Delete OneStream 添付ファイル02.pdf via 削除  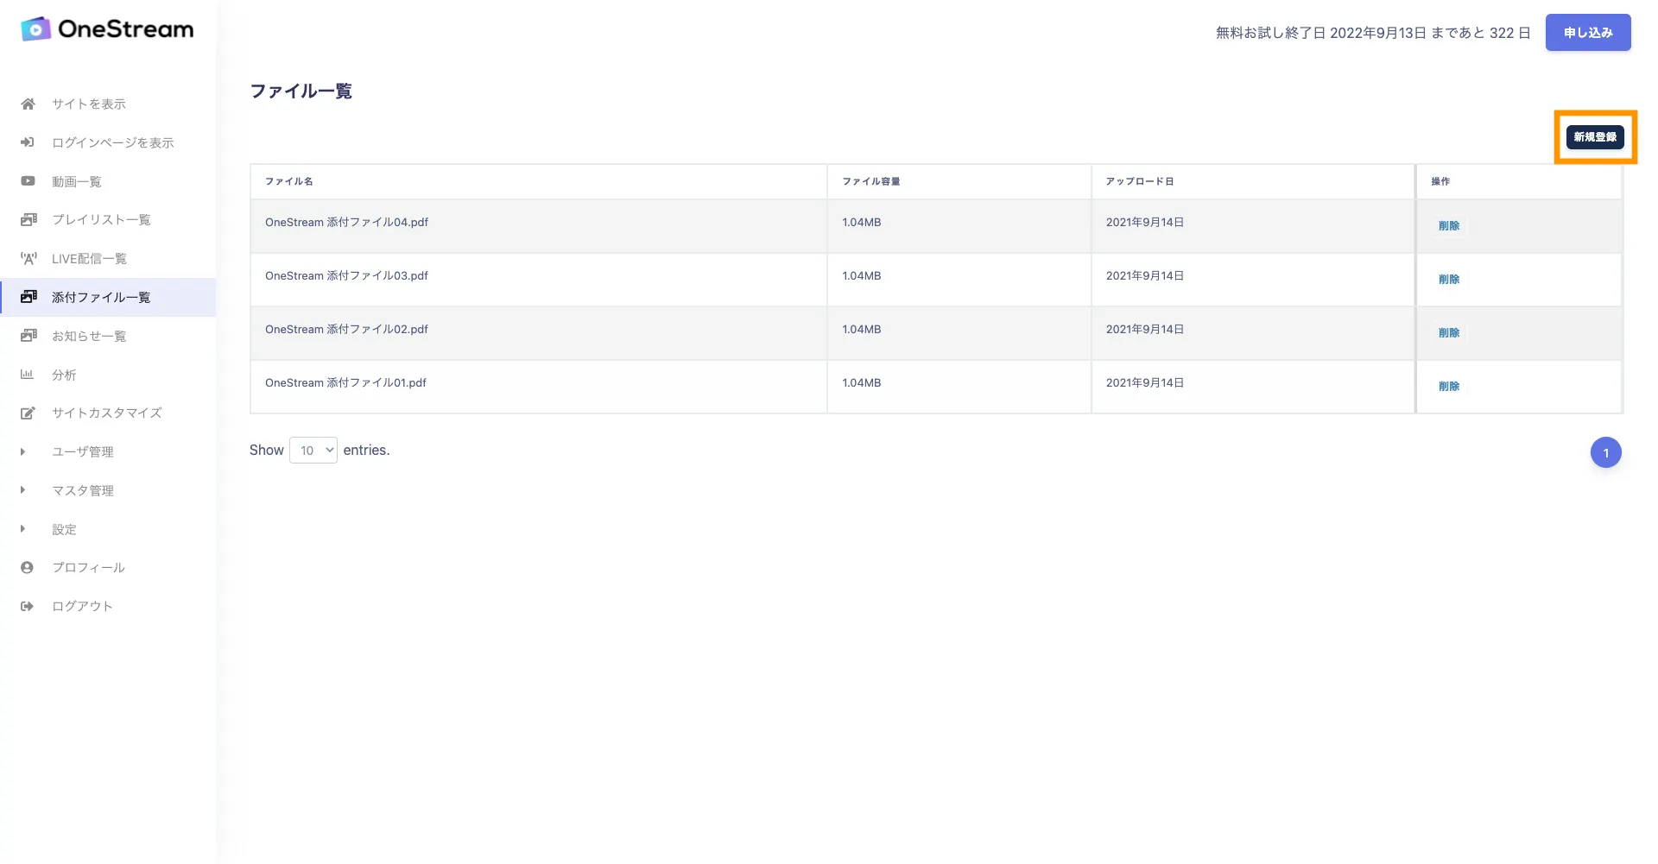(x=1449, y=333)
